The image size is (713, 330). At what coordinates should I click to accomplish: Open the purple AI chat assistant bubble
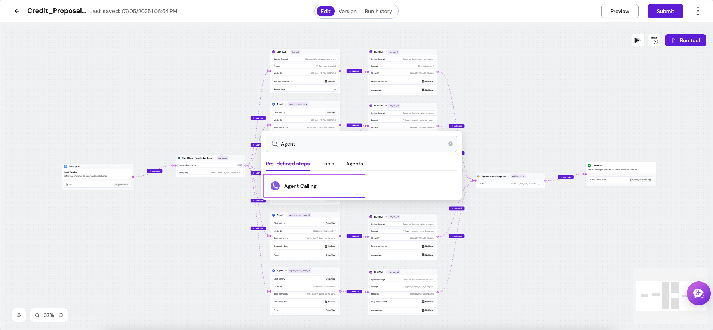698,293
